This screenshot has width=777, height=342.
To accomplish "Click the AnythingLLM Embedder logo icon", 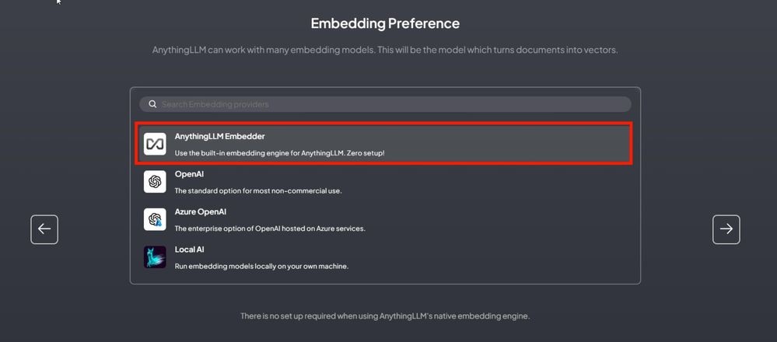I will click(155, 144).
